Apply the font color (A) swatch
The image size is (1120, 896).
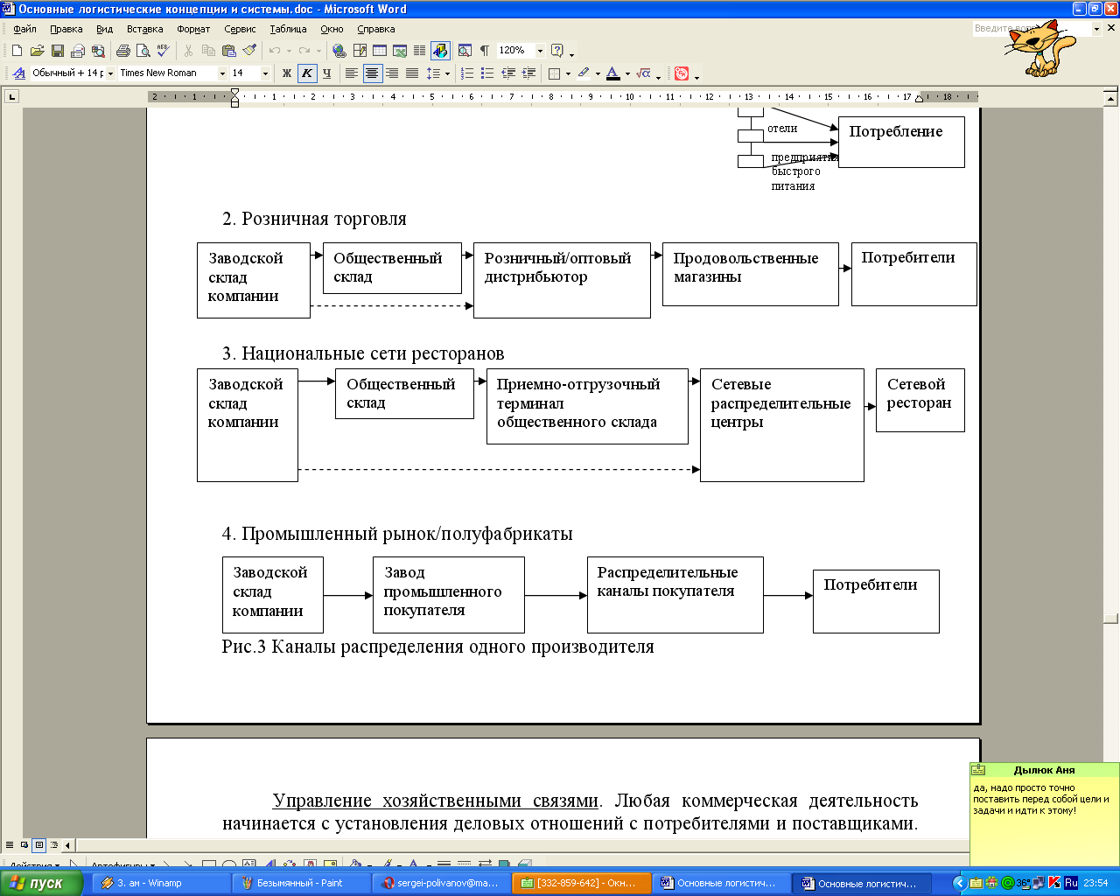point(613,73)
